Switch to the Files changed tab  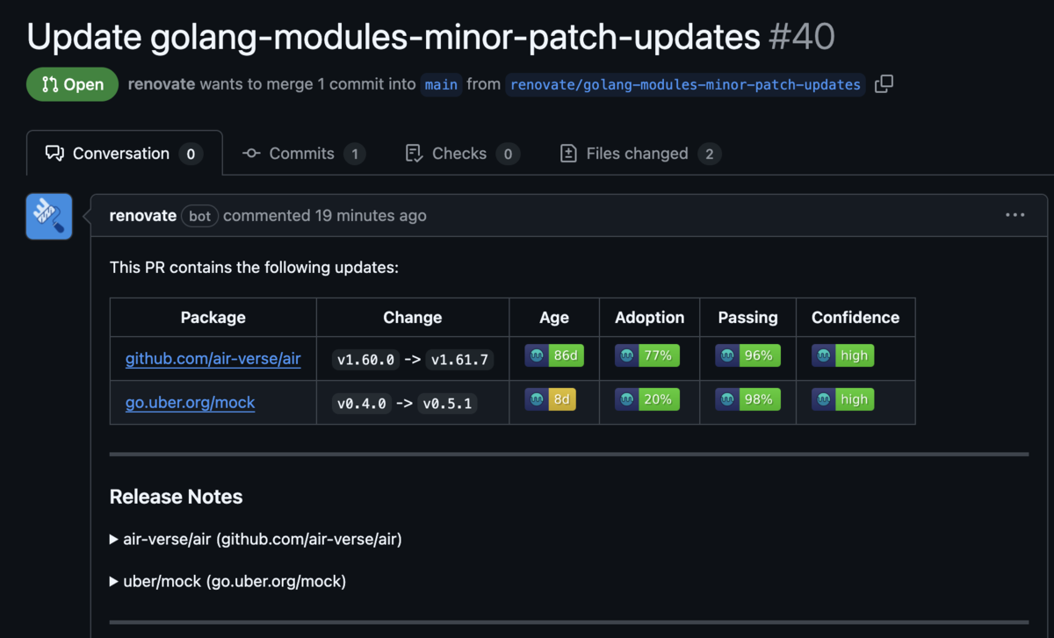coord(640,154)
